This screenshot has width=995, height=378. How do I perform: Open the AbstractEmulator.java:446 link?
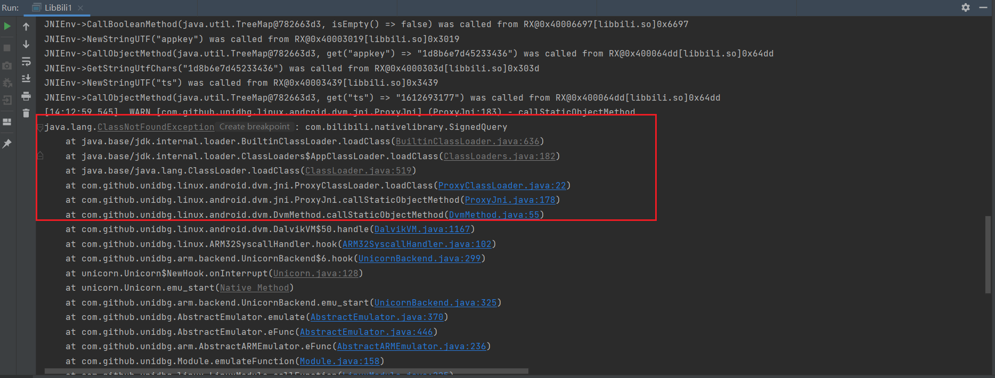[366, 332]
